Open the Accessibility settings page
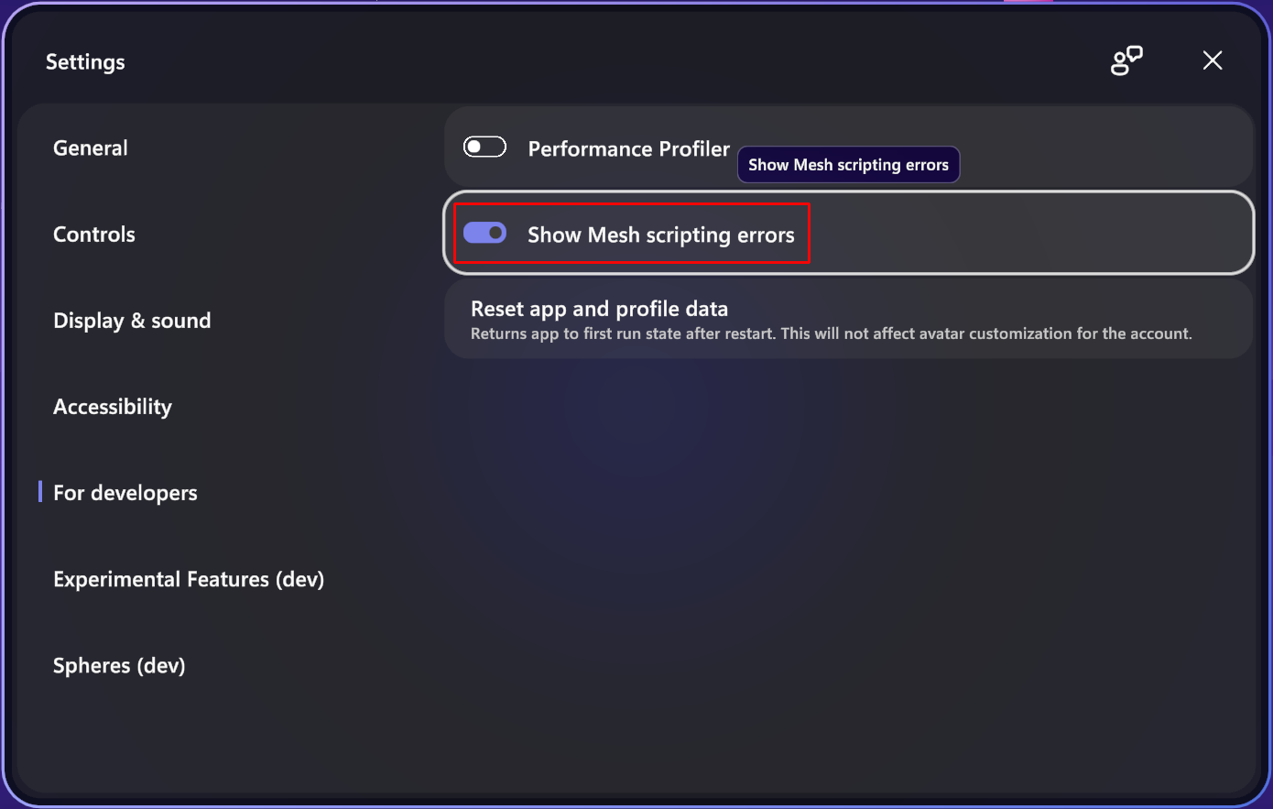 (113, 407)
